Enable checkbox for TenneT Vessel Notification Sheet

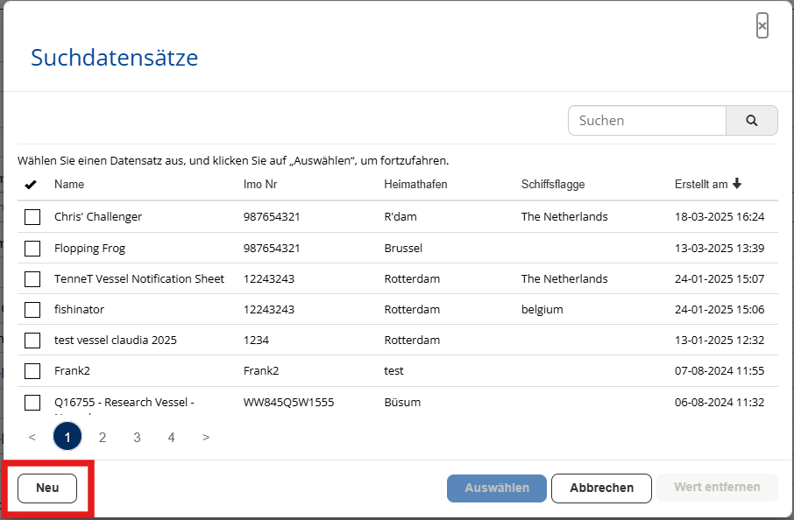pyautogui.click(x=32, y=279)
